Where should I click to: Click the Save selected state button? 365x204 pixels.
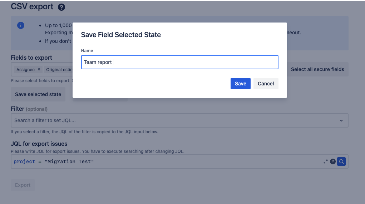click(x=38, y=94)
